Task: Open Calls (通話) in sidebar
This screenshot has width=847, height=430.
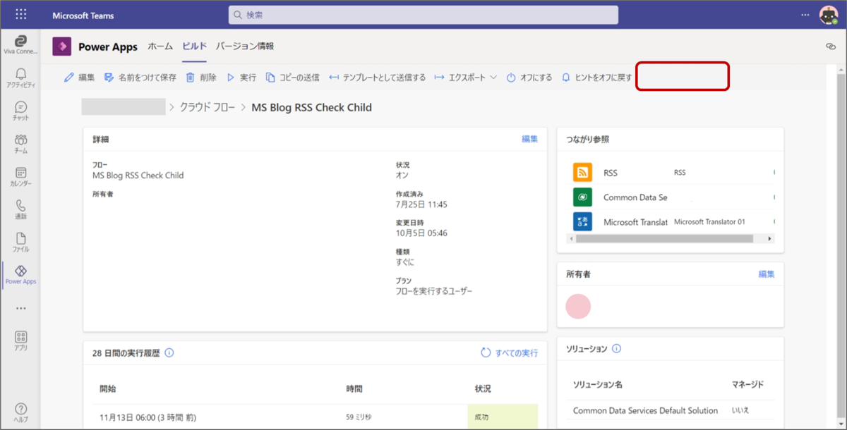Action: 20,209
